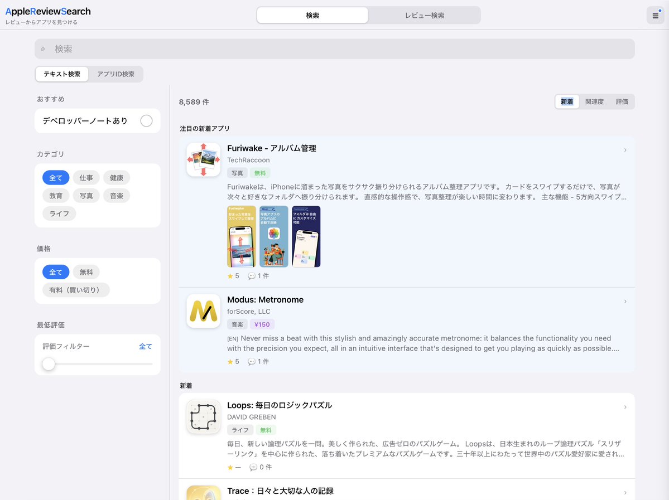Click the 写真 tag on Furiwake

[237, 173]
